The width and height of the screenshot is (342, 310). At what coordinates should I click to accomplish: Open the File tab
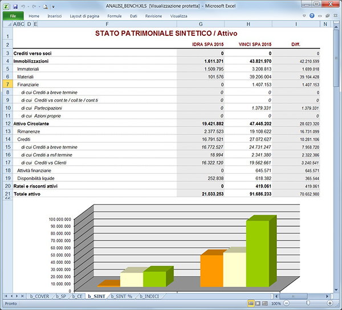tap(13, 16)
